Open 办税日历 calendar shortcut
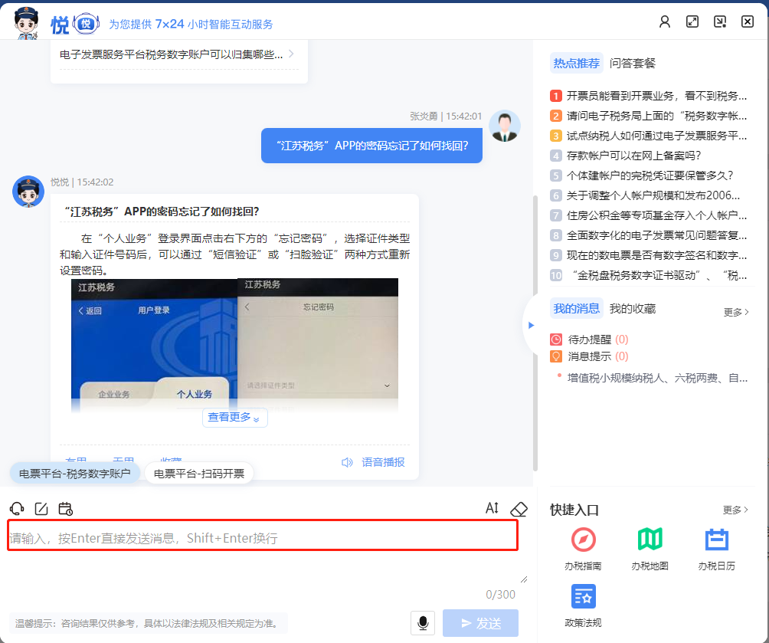 point(716,540)
